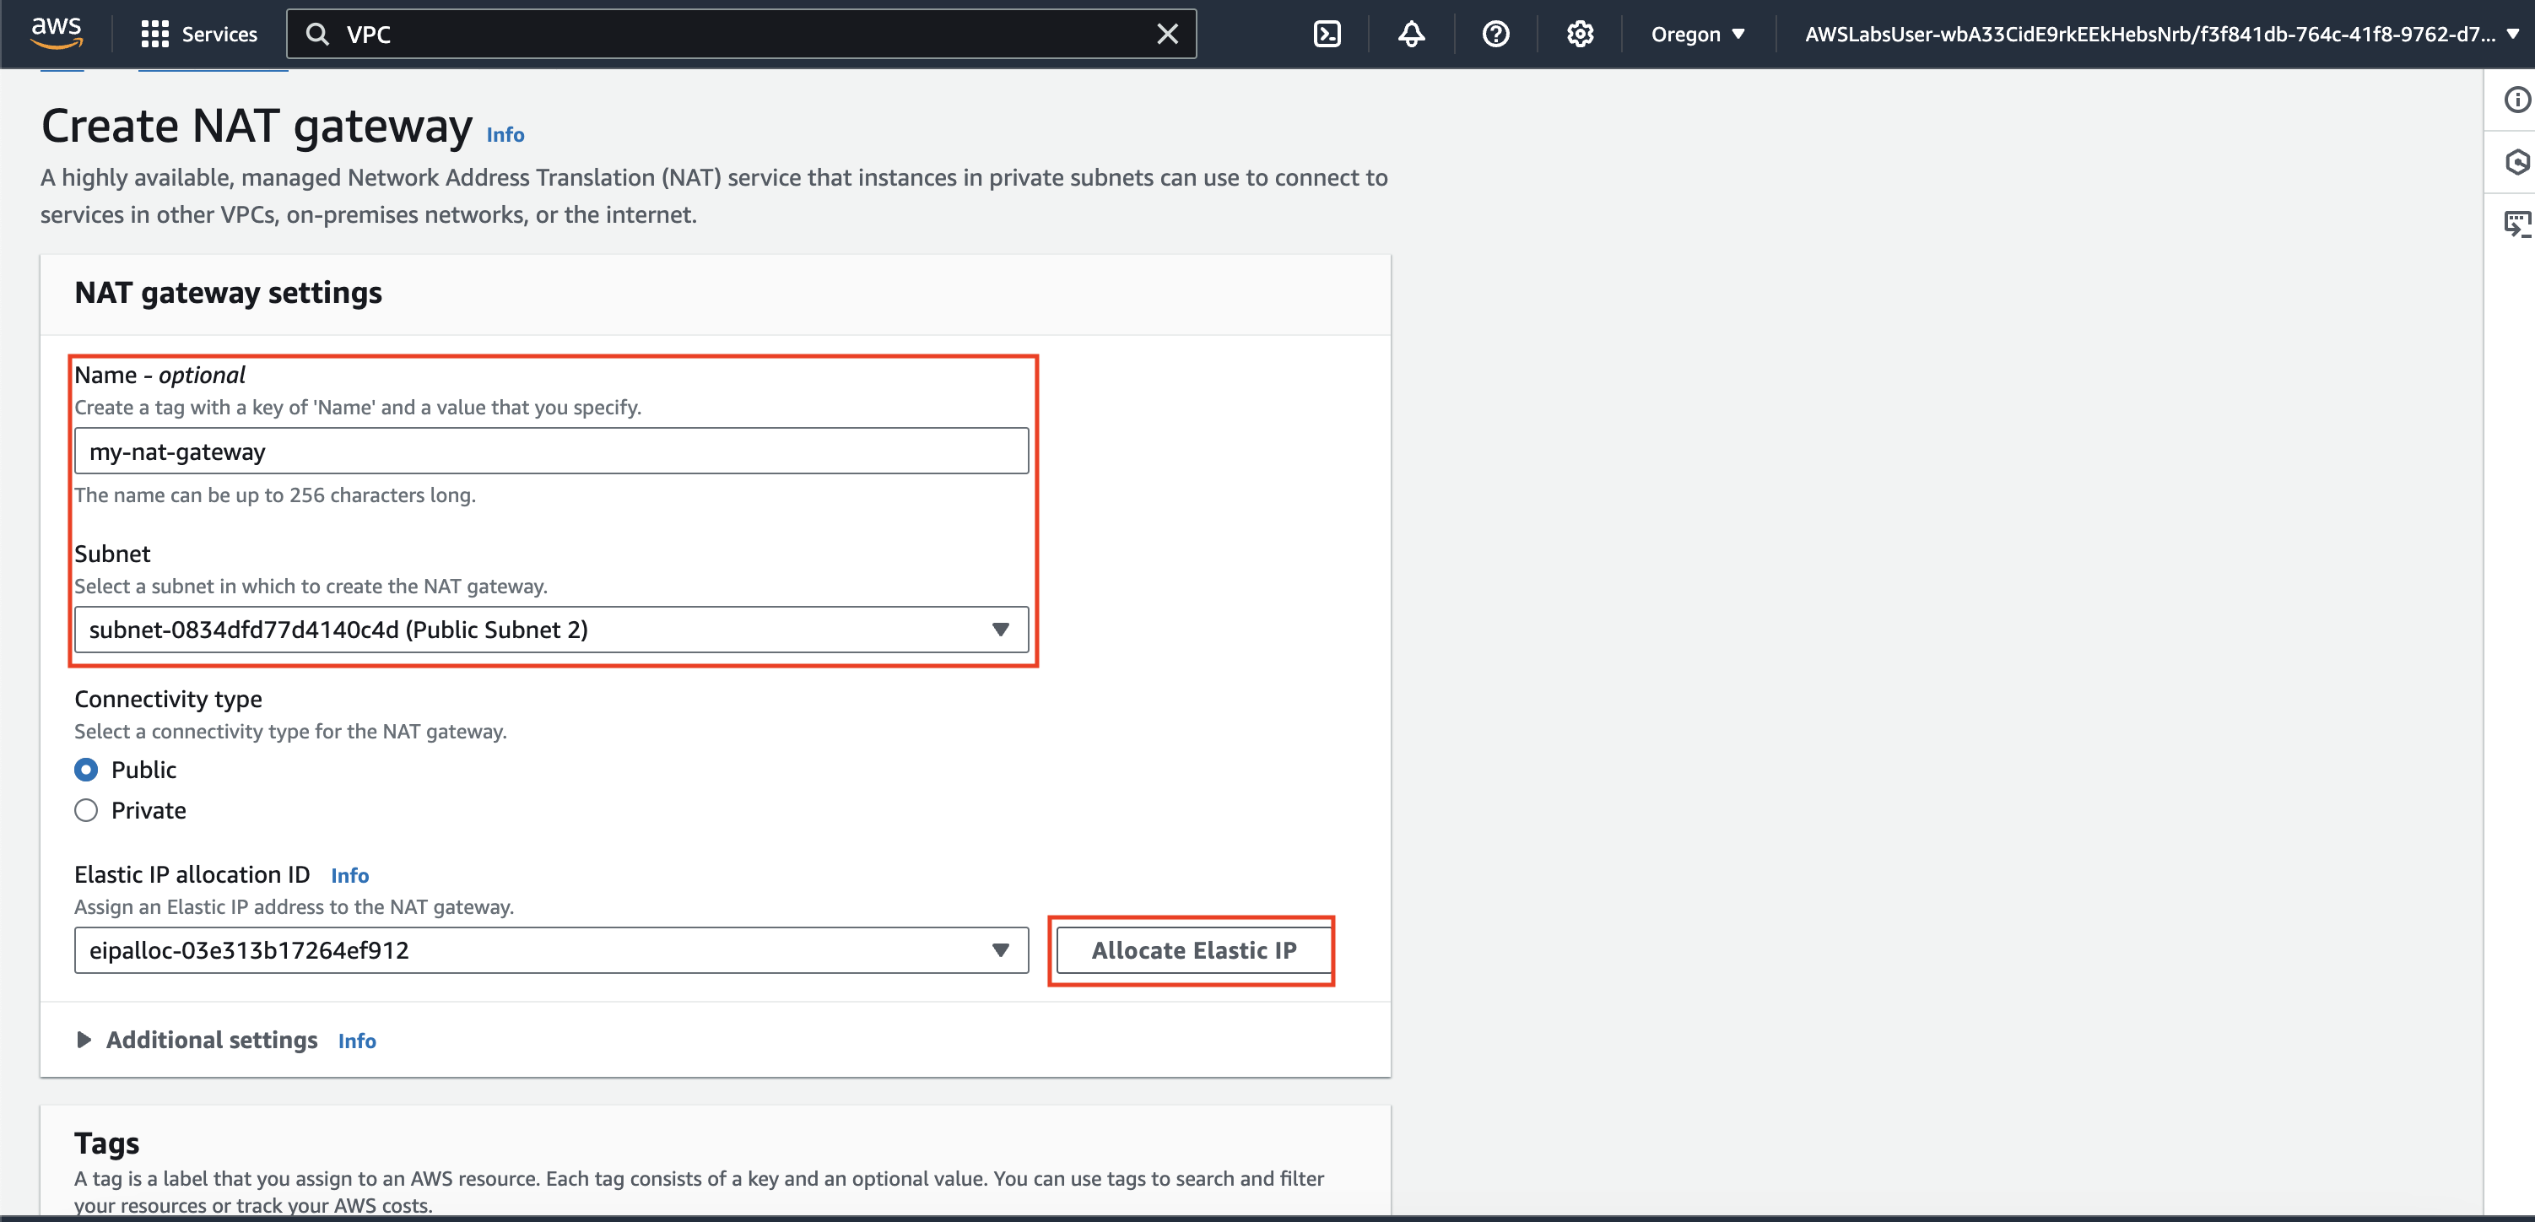Go to the AWS console home logo

pyautogui.click(x=56, y=34)
